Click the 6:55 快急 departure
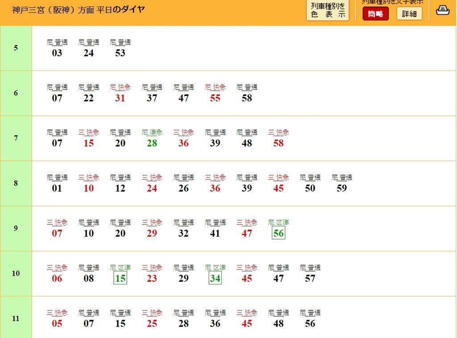Image resolution: width=457 pixels, height=338 pixels. pos(215,98)
